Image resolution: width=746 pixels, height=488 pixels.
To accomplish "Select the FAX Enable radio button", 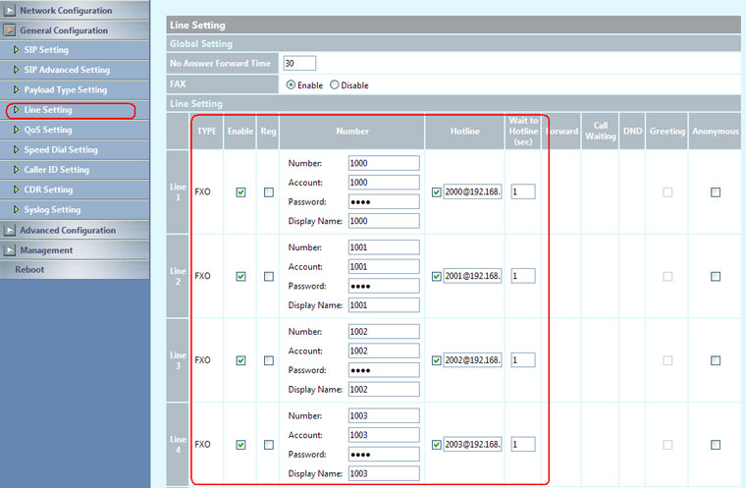I will [291, 85].
